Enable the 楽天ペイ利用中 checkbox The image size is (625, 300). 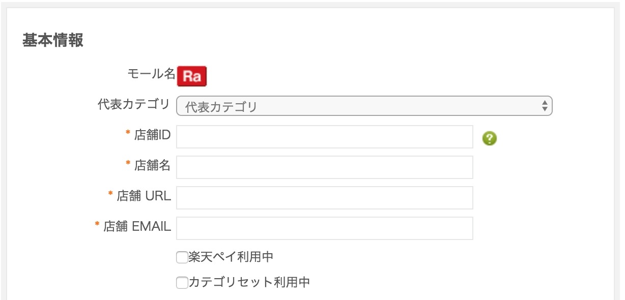click(x=182, y=258)
